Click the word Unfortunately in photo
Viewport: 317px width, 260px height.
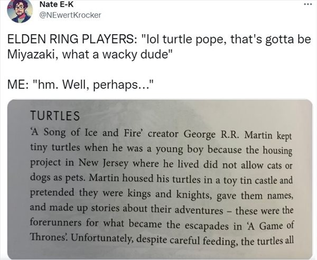tap(102, 238)
